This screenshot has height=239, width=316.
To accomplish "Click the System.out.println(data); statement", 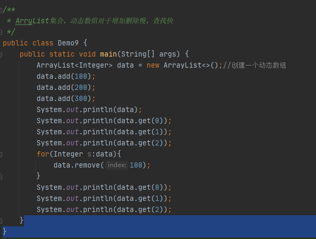I will [89, 110].
